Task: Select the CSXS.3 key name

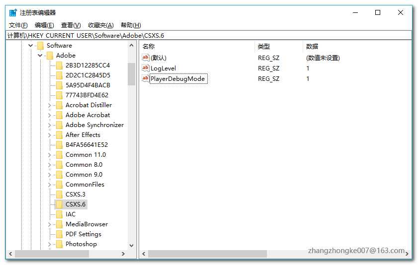Action: point(76,195)
